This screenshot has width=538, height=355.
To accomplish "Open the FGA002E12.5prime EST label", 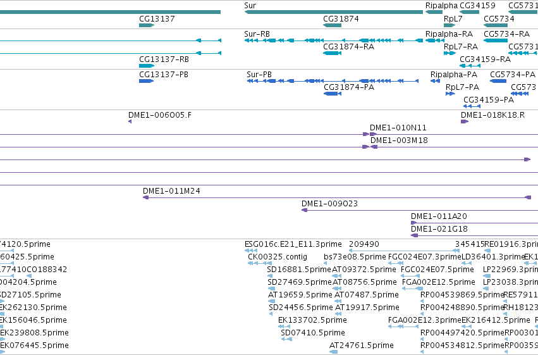I will 439,282.
